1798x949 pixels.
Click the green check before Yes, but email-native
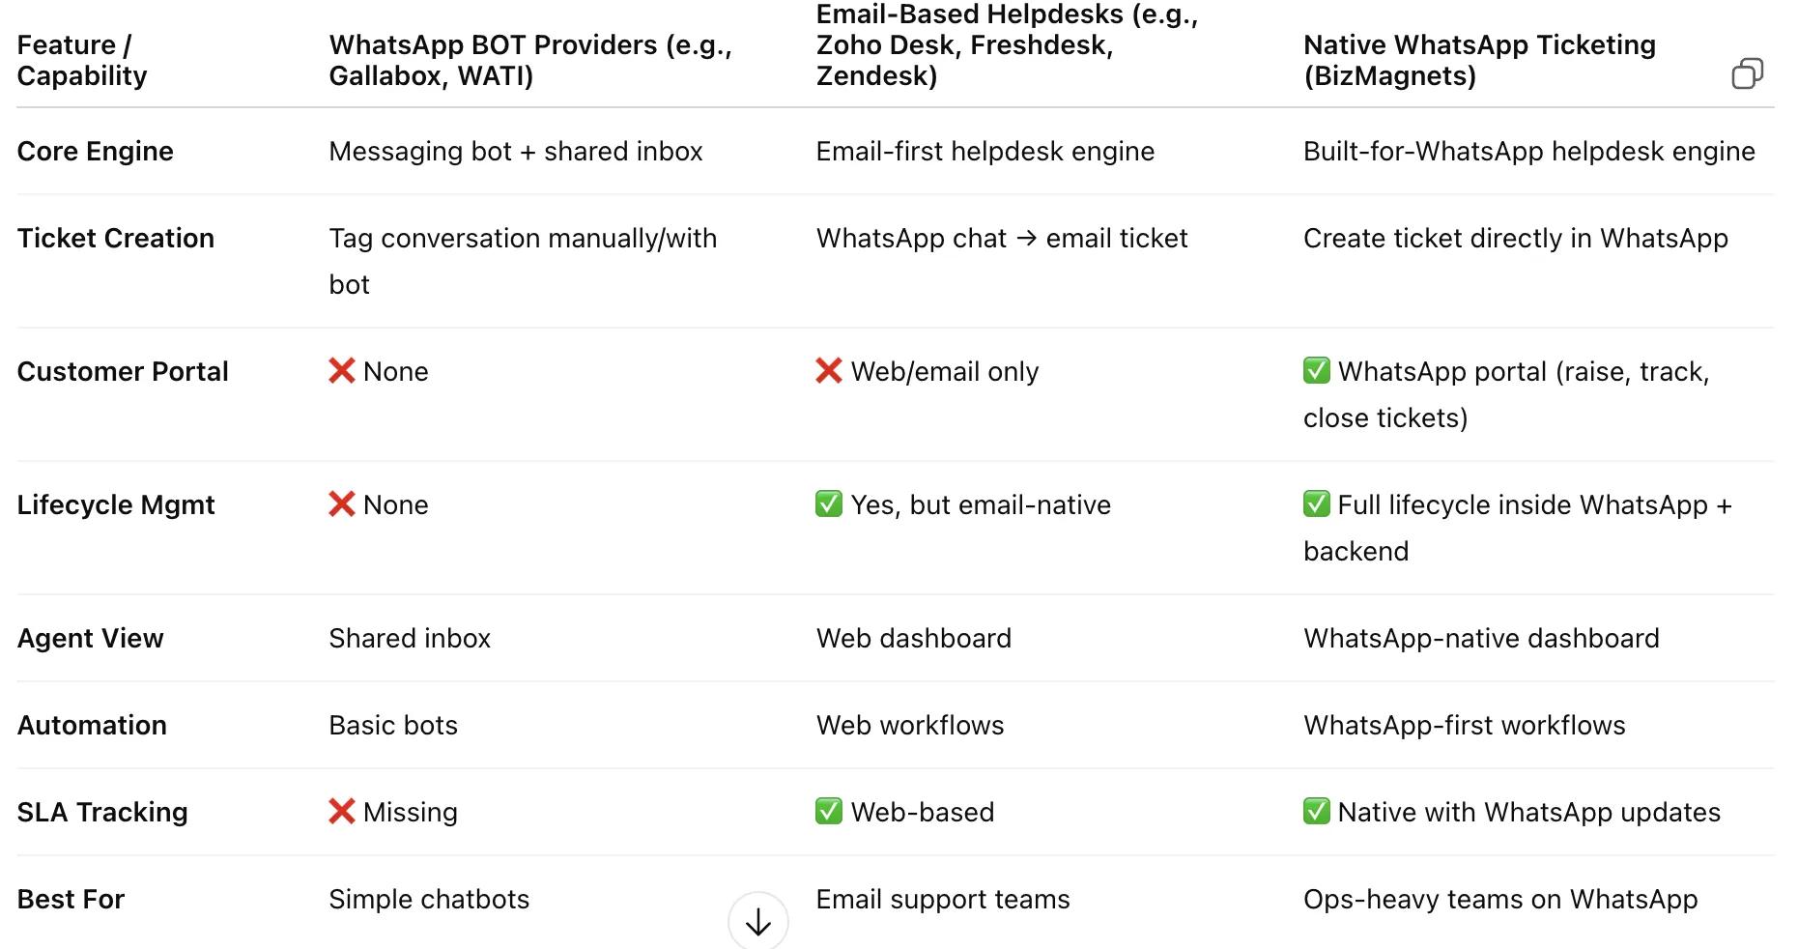click(x=829, y=503)
